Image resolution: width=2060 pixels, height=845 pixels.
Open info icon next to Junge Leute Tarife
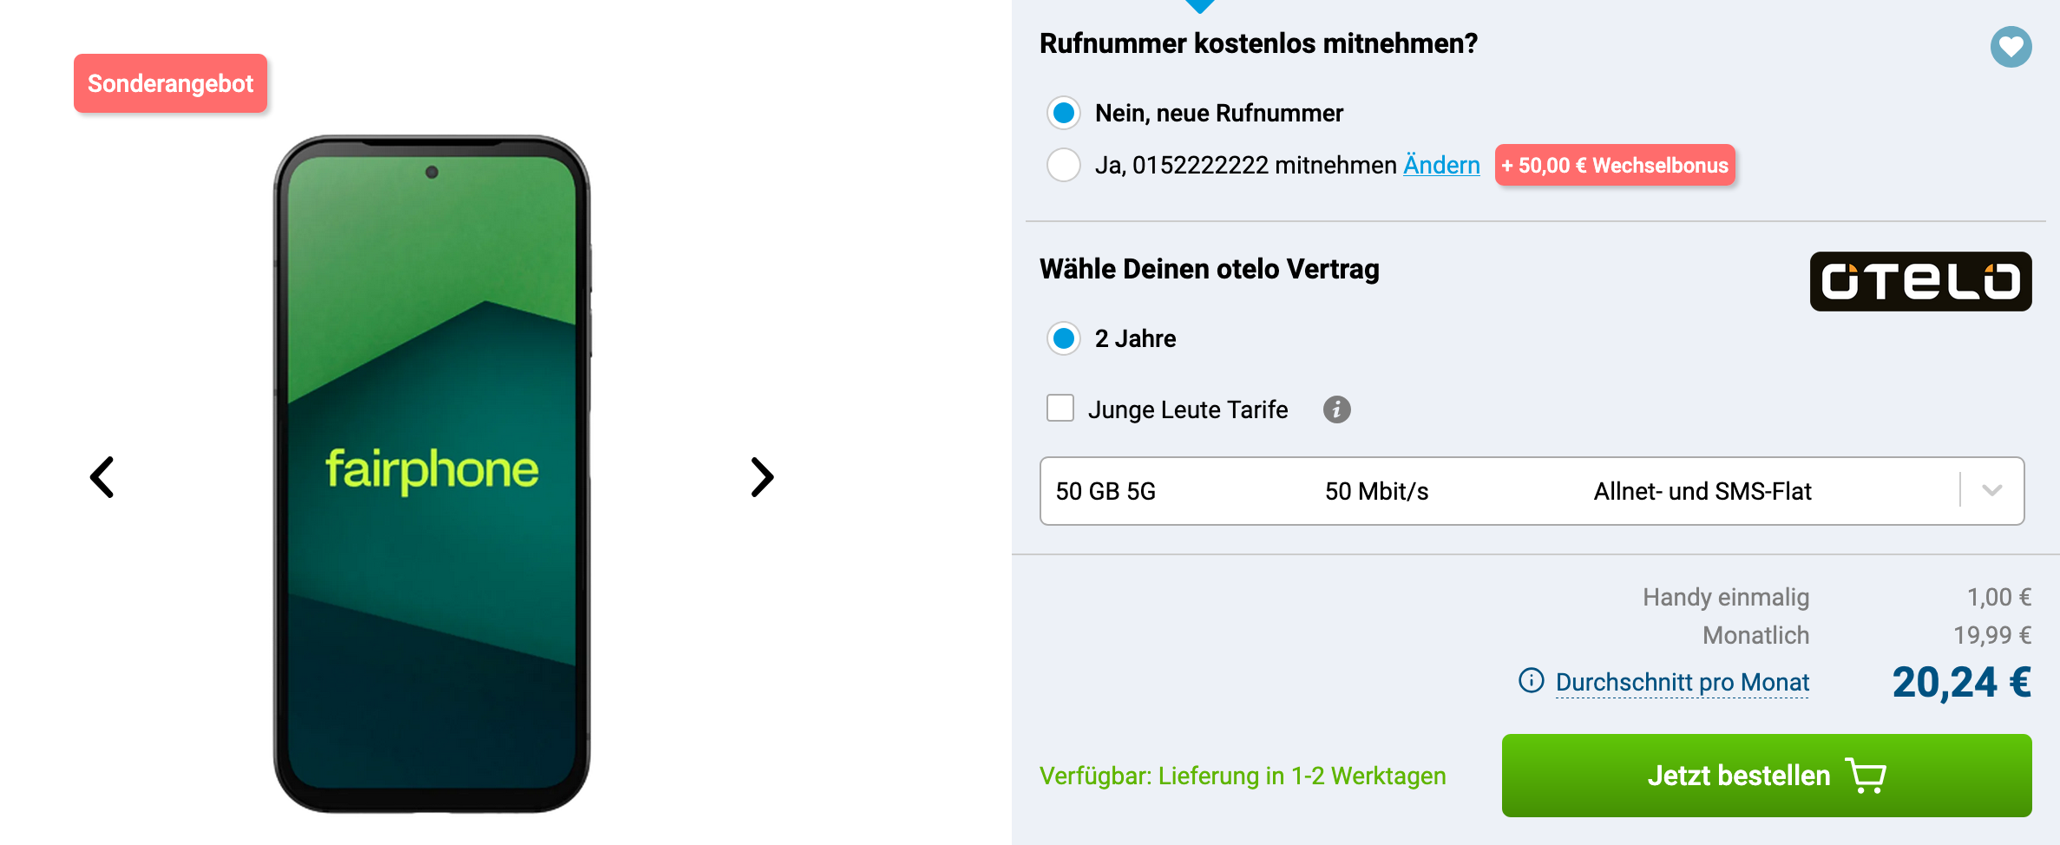click(x=1336, y=409)
